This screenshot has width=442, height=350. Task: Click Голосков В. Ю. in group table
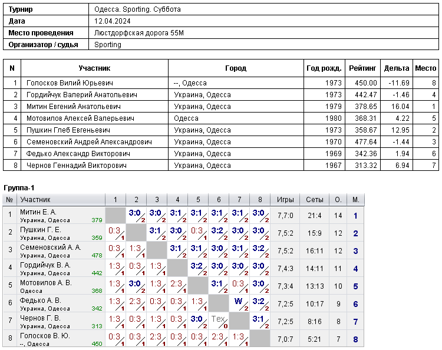(x=45, y=336)
